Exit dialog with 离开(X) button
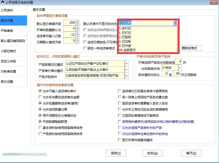This screenshot has width=219, height=163. [191, 153]
